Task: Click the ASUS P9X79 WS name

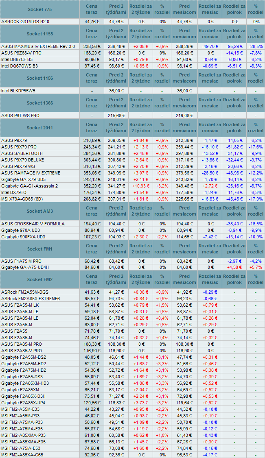Action: point(18,166)
